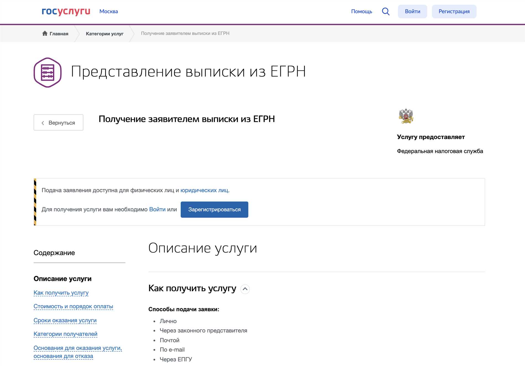The width and height of the screenshot is (525, 366).
Task: Open the search magnifier icon
Action: point(386,11)
